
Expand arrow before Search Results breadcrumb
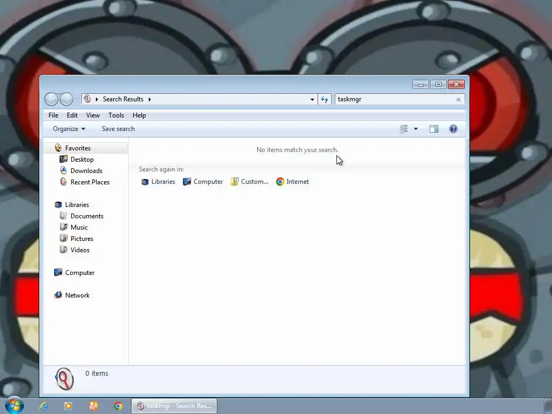(97, 99)
